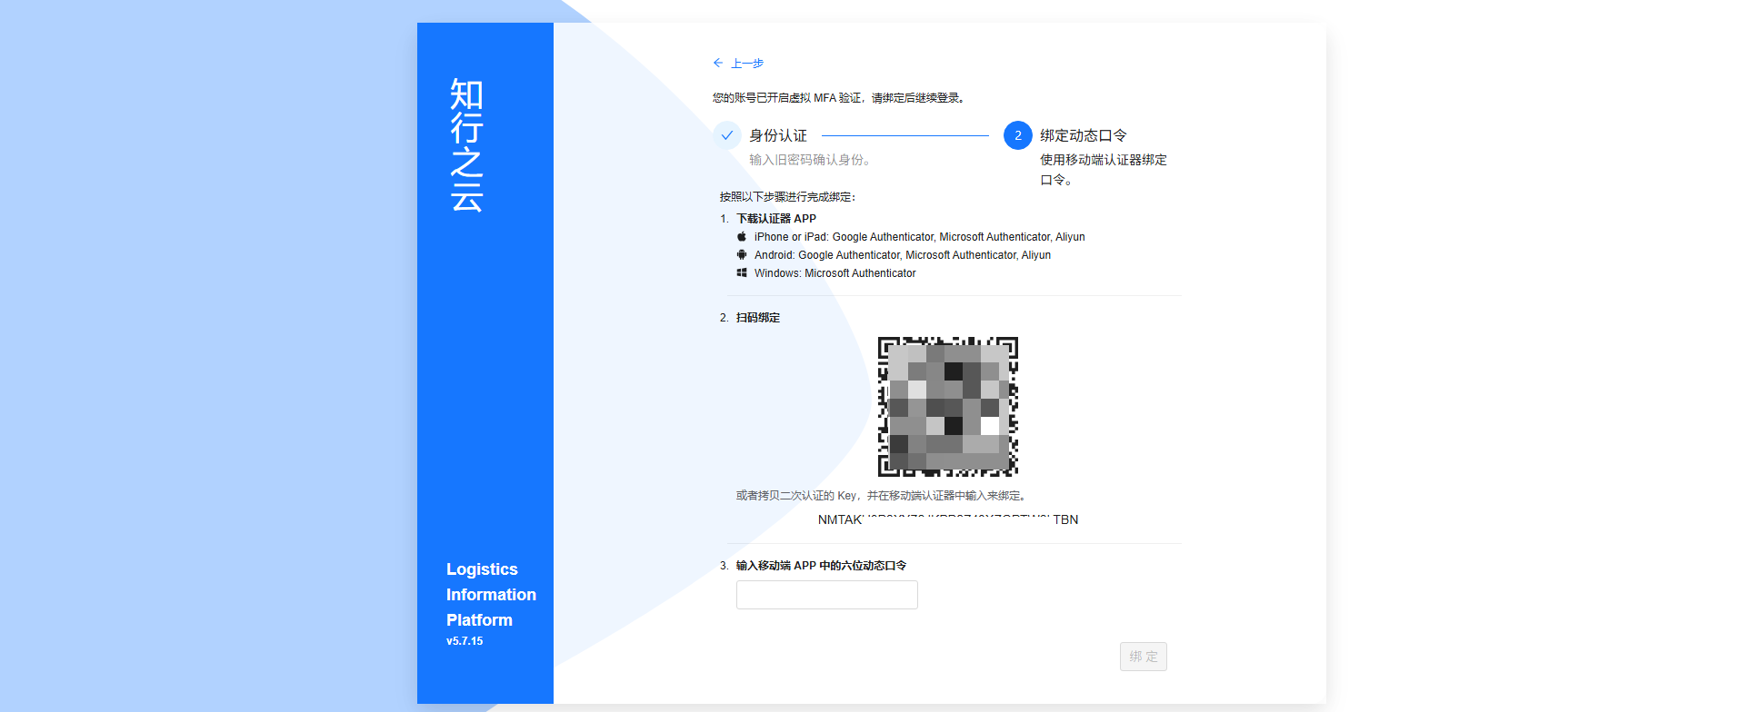The height and width of the screenshot is (712, 1739).
Task: Click the step 2 number circle
Action: [1017, 135]
